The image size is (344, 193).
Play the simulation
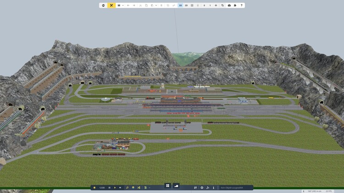(x=115, y=188)
